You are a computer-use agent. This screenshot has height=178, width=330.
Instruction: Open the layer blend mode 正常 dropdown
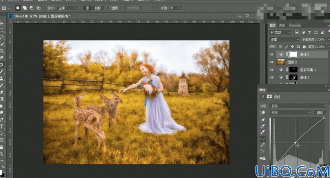click(284, 40)
